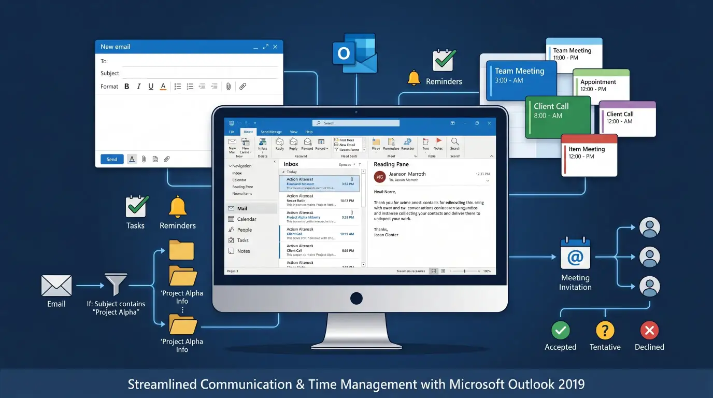Select Reading Pane in Navigation tree
713x398 pixels.
[x=243, y=187]
